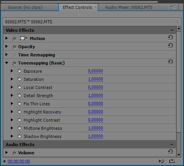The height and width of the screenshot is (166, 184).
Task: Disable the Tonemapping (Basic) fx toggle
Action: tap(14, 63)
